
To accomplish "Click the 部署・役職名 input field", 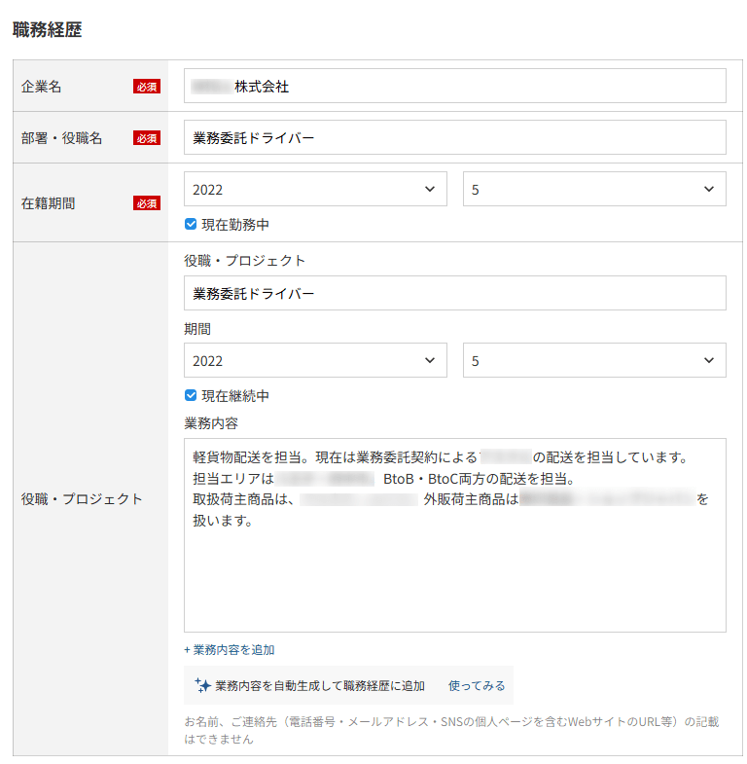I will [454, 137].
